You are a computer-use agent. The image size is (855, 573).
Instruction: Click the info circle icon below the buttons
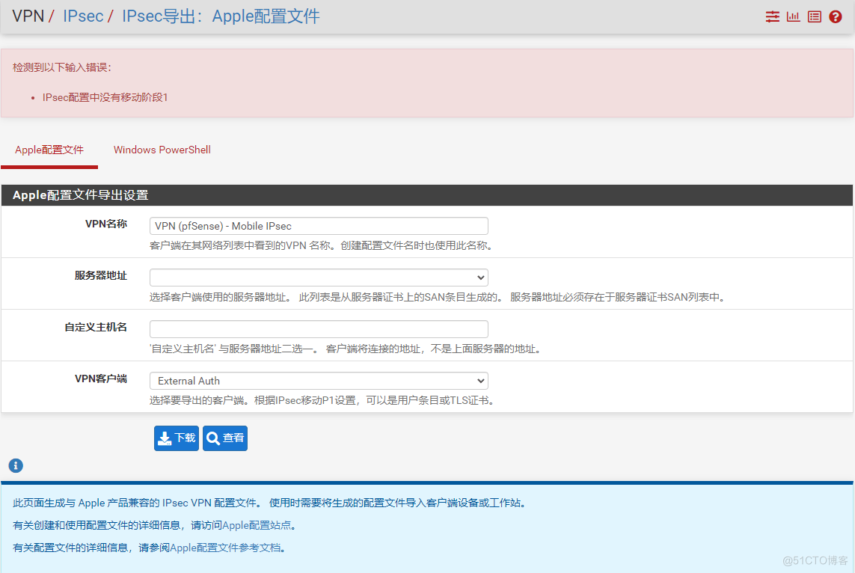(16, 465)
